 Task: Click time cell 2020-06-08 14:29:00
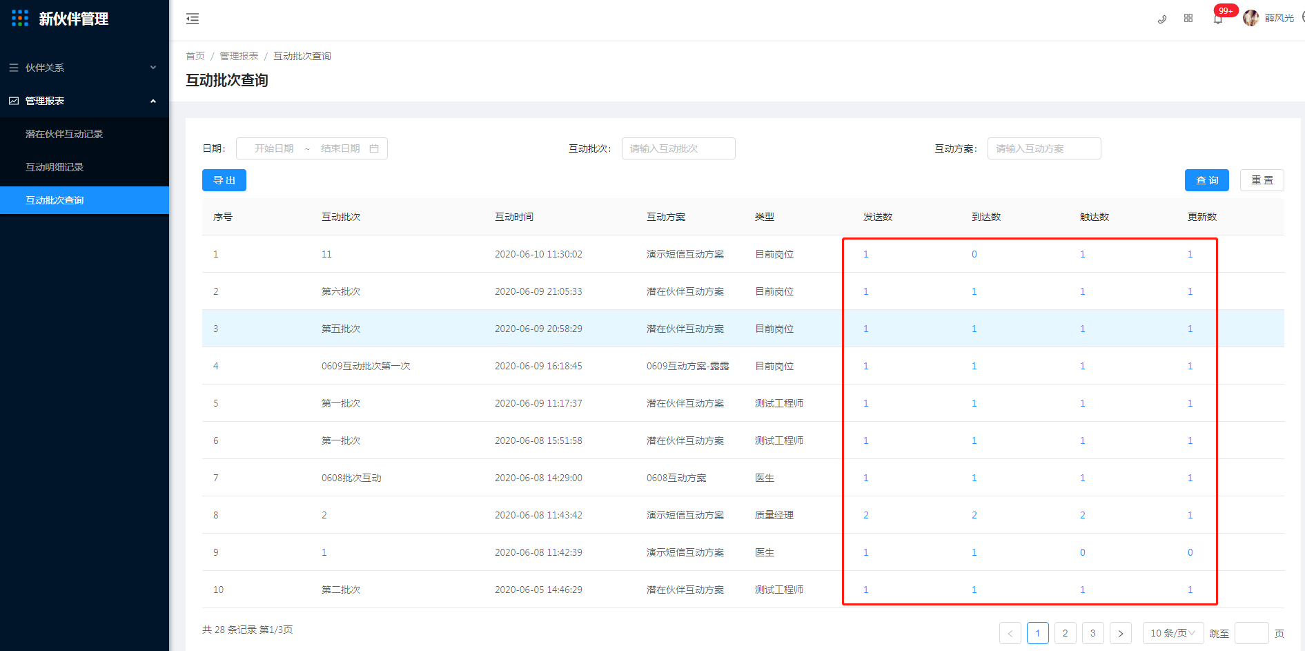[x=538, y=478]
